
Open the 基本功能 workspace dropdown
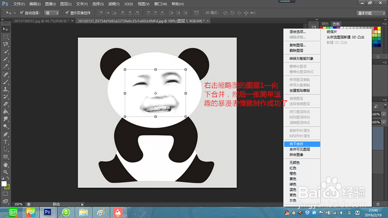[371, 13]
